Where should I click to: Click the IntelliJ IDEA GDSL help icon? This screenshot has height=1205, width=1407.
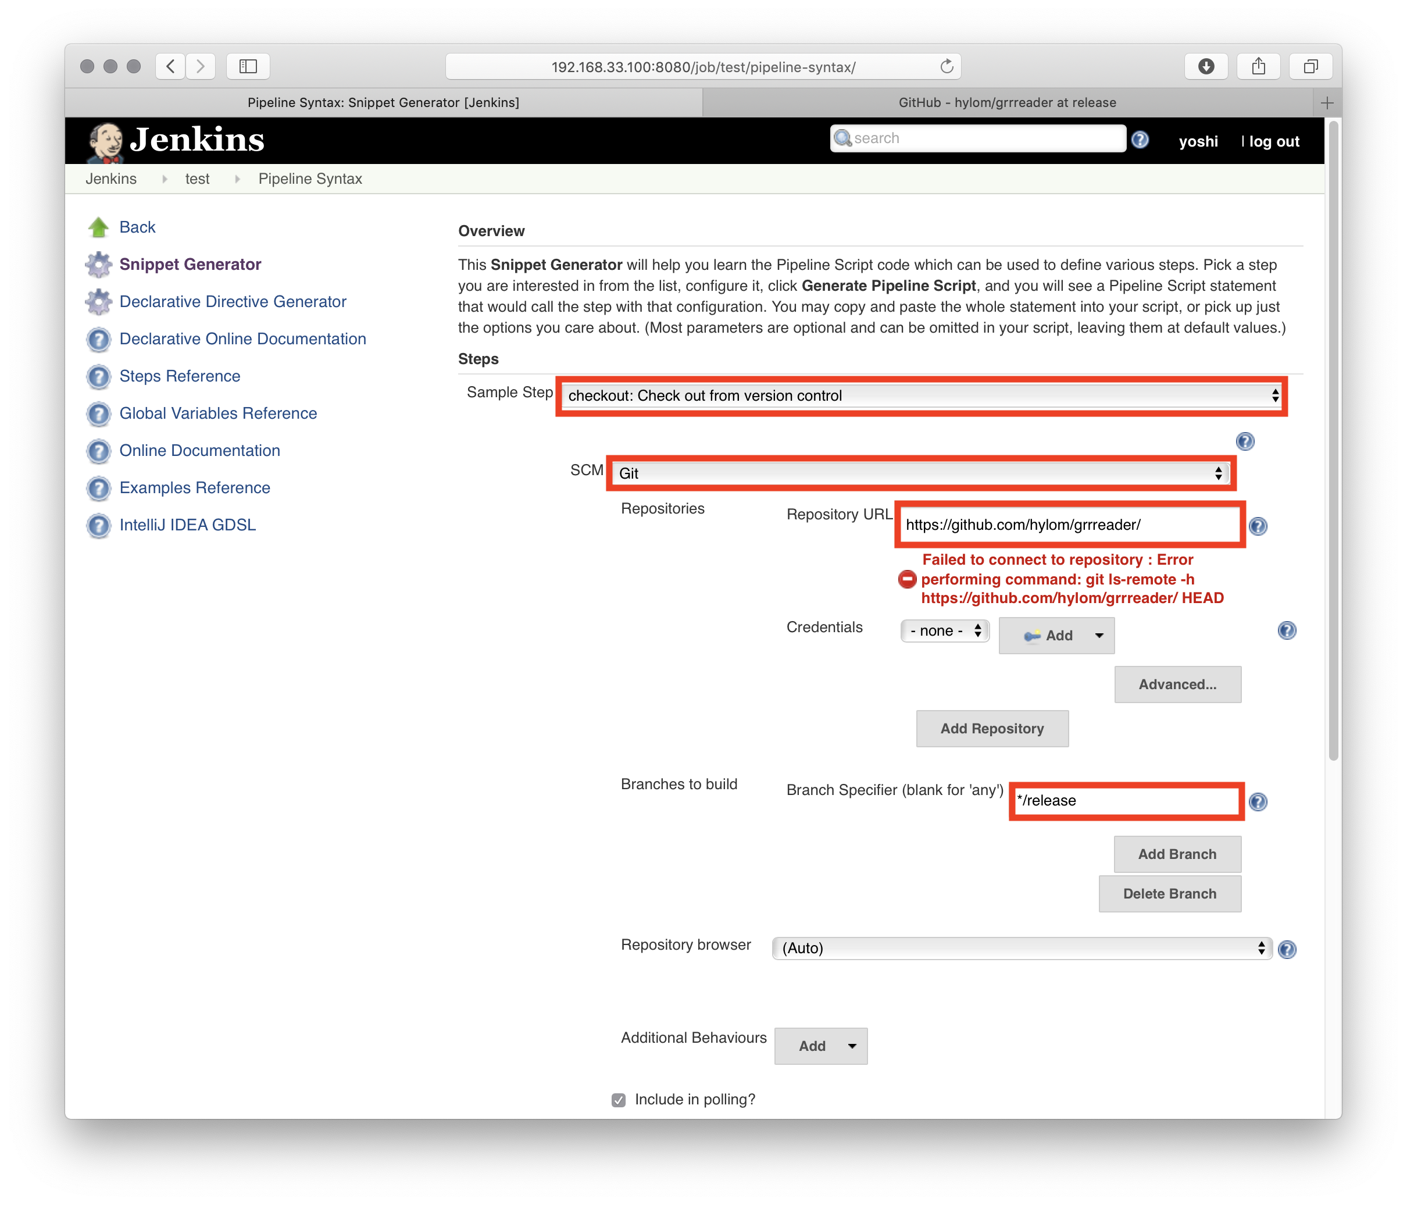(98, 526)
